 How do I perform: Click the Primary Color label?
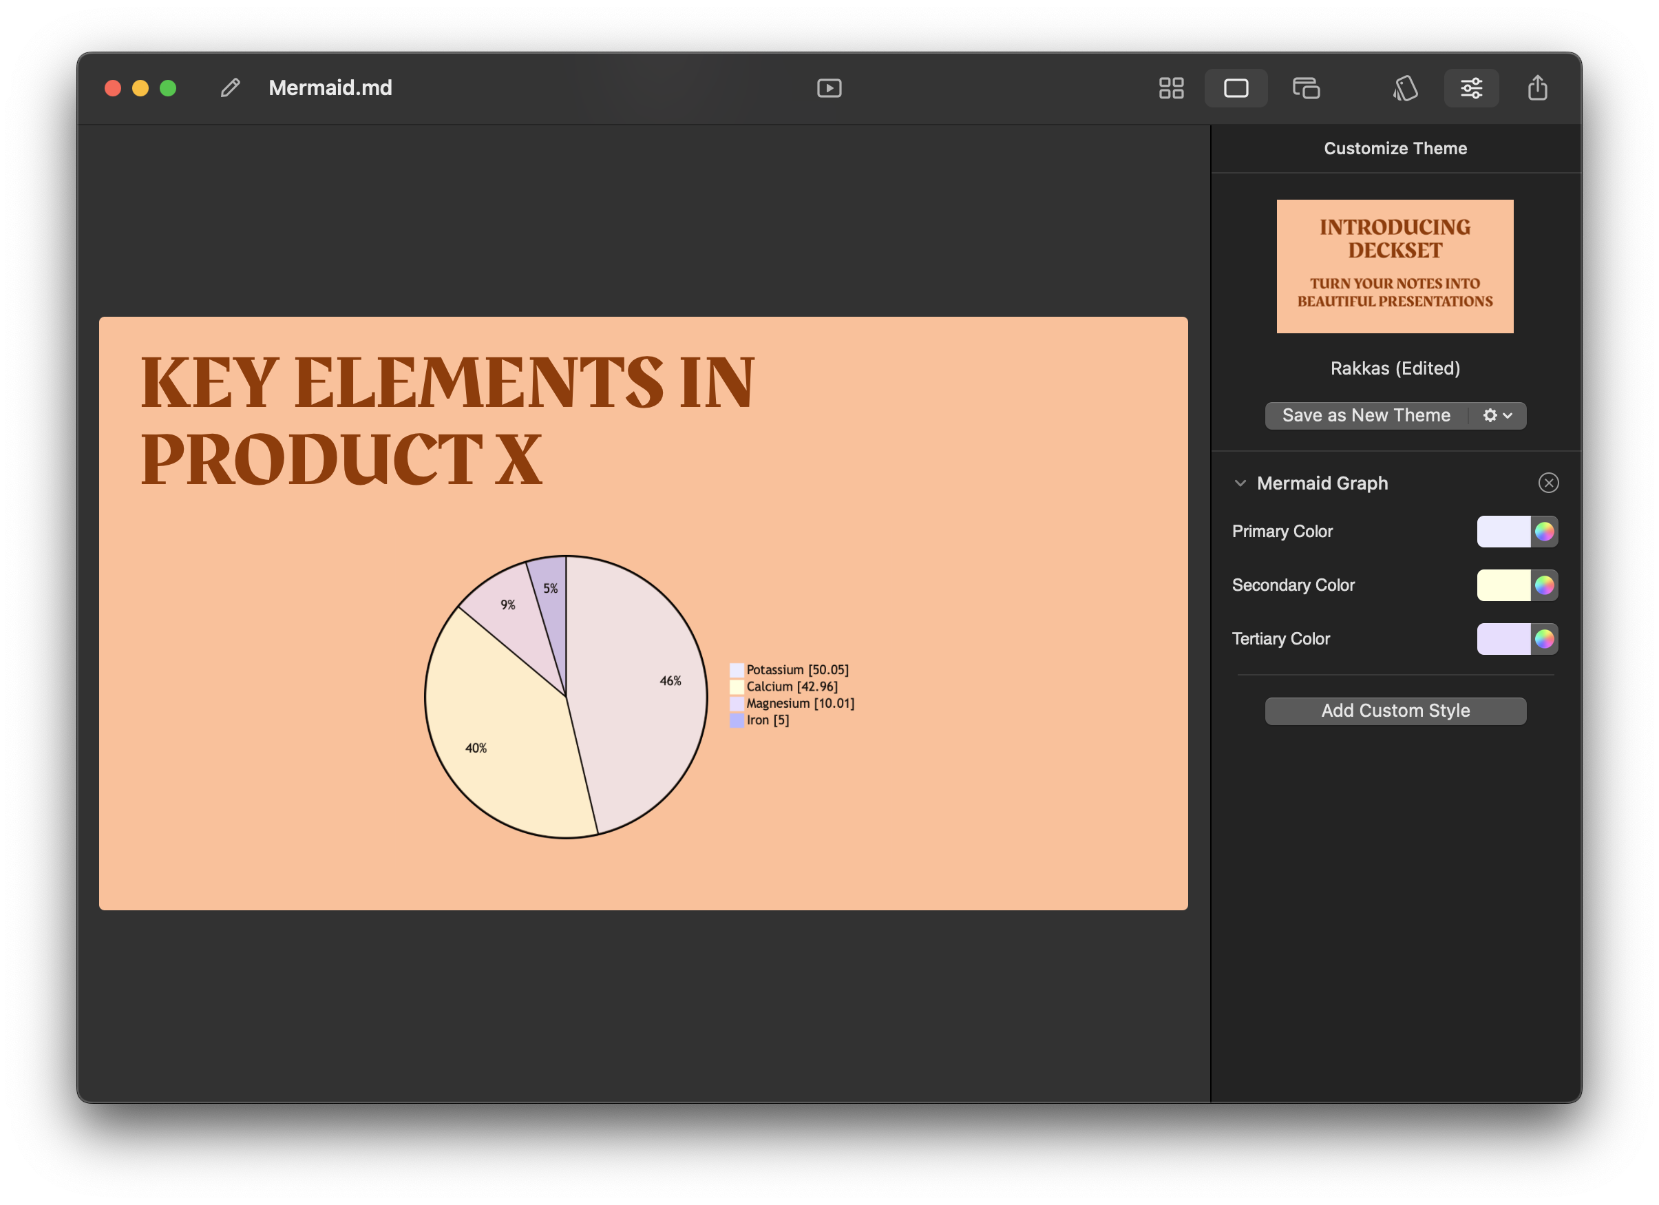(x=1282, y=532)
